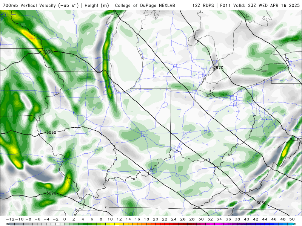This screenshot has height=226, width=302.
Task: Click the -8 value on the color scale
Action: click(x=28, y=219)
